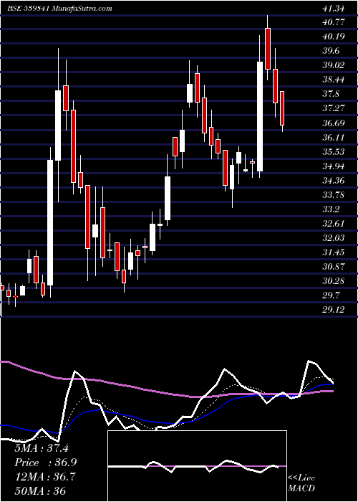This screenshot has width=358, height=502.
Task: Select the 37.27 price axis label
Action: point(334,108)
